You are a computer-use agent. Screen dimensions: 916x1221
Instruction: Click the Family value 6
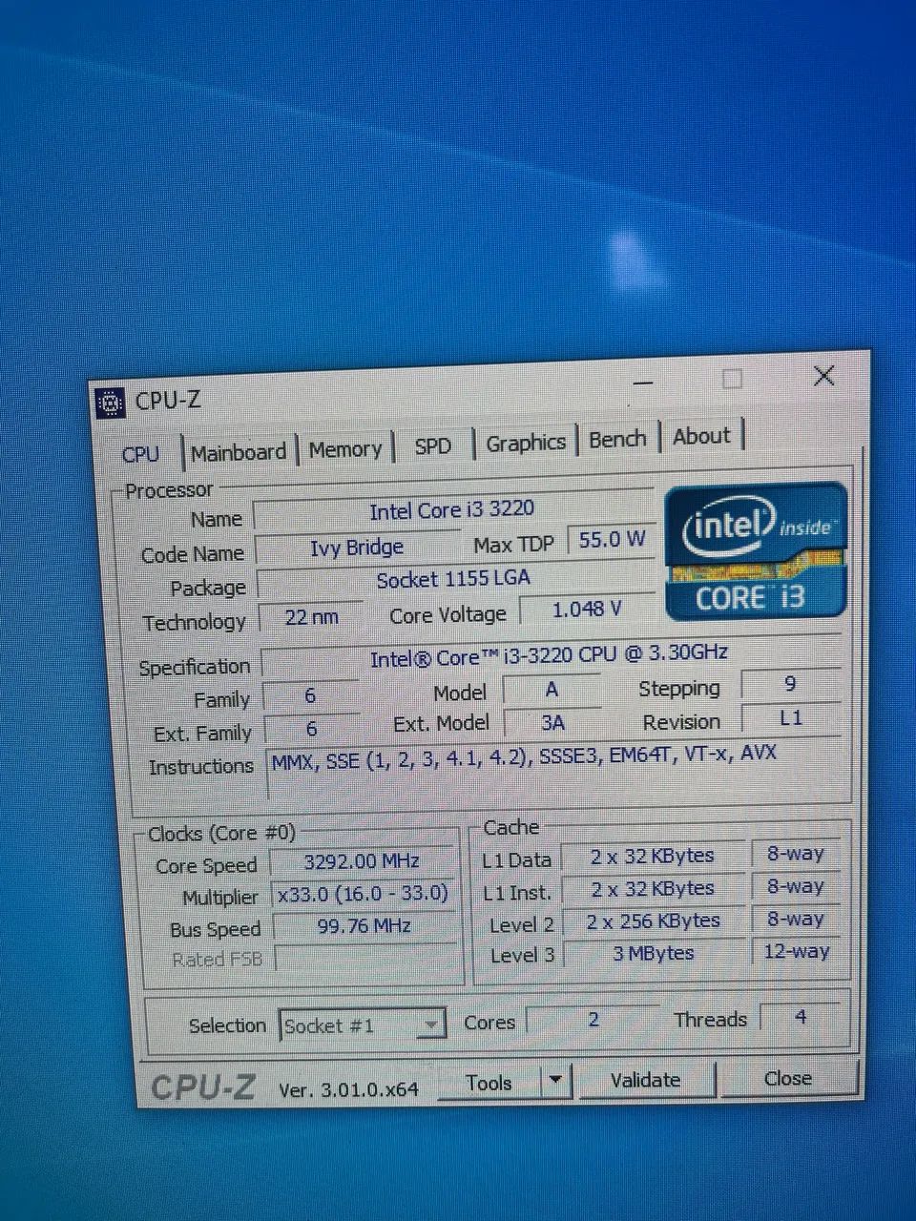point(310,696)
